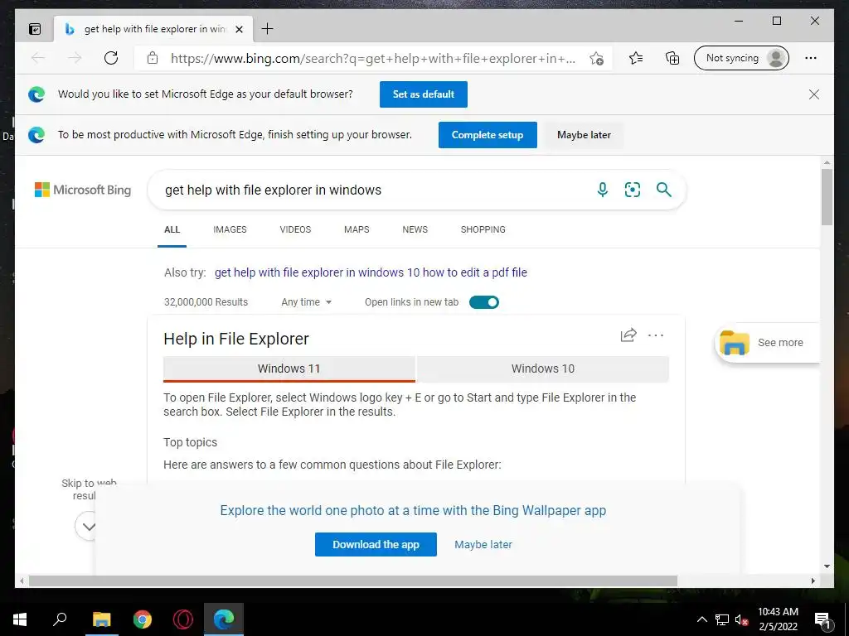
Task: Open the Also try suggestion link
Action: tap(371, 272)
